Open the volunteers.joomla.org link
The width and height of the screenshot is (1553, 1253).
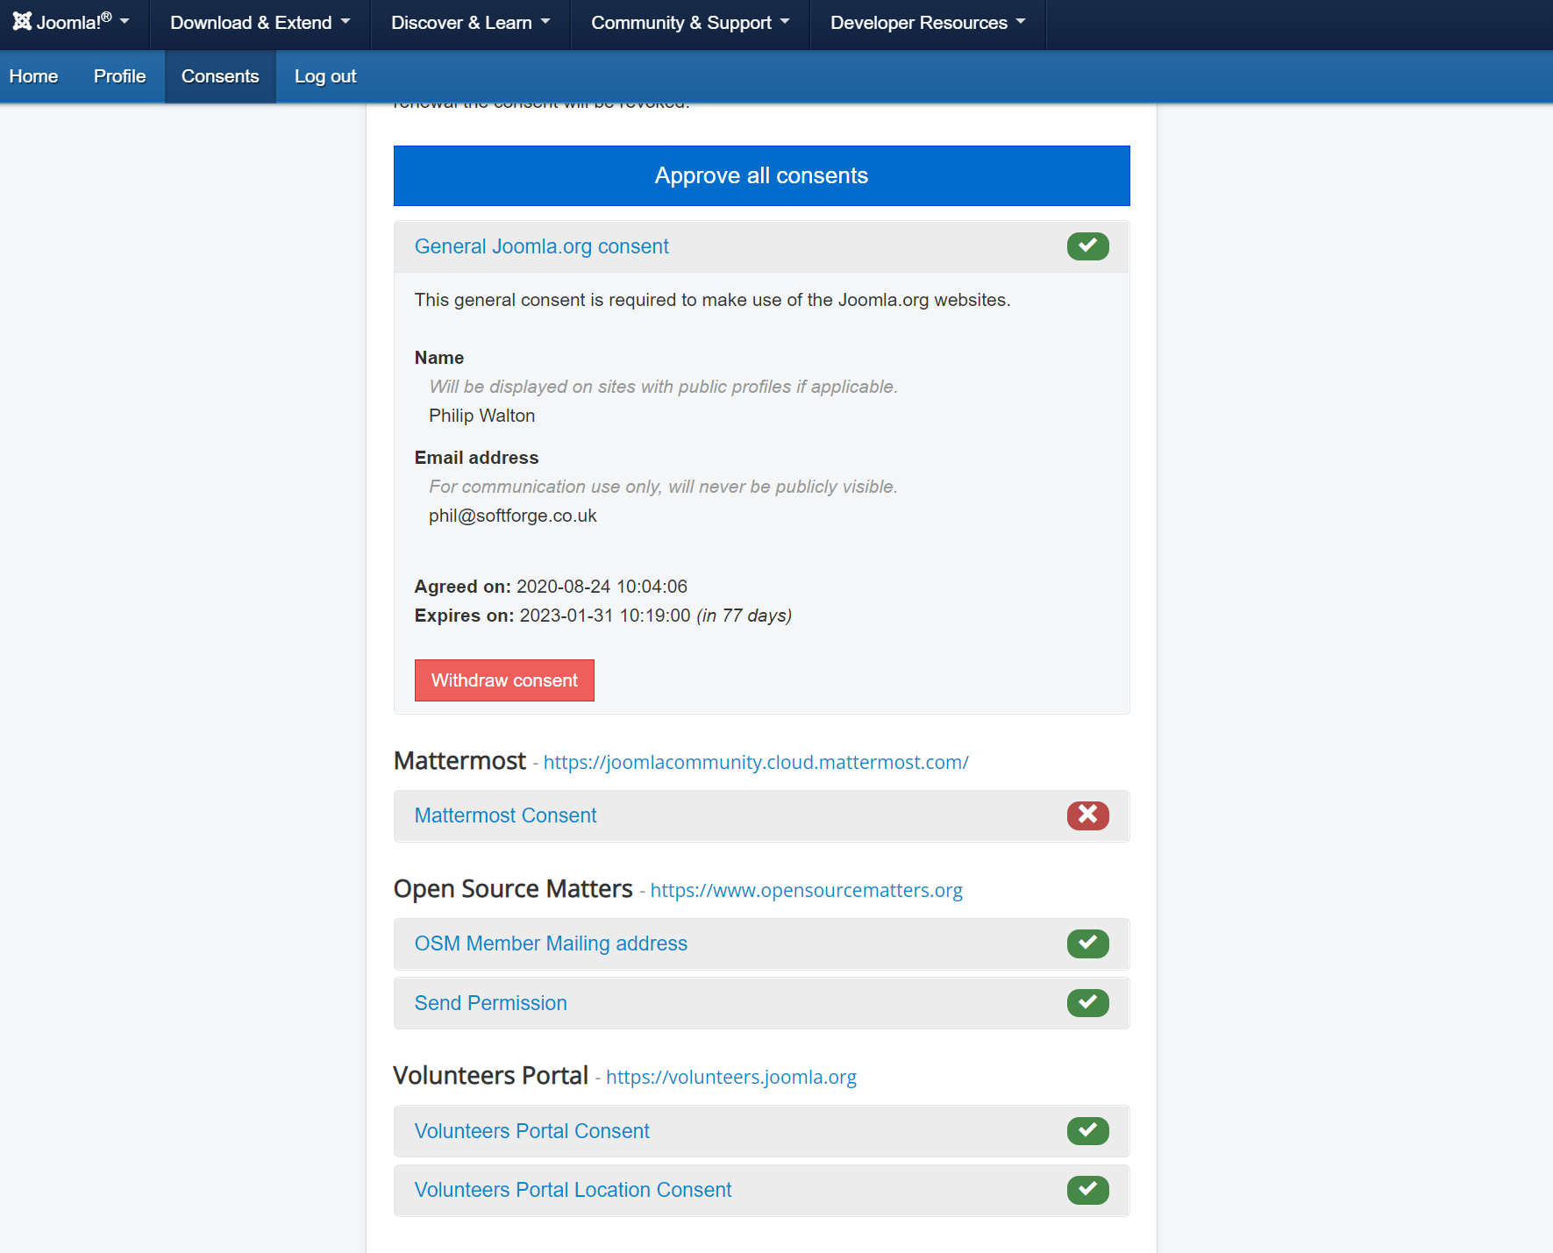(x=730, y=1078)
